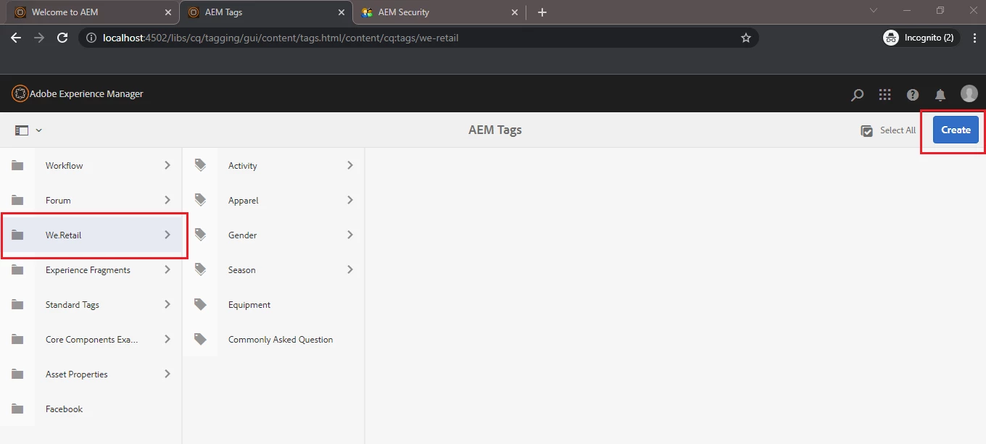Expand the Gender tag chevron

(350, 235)
